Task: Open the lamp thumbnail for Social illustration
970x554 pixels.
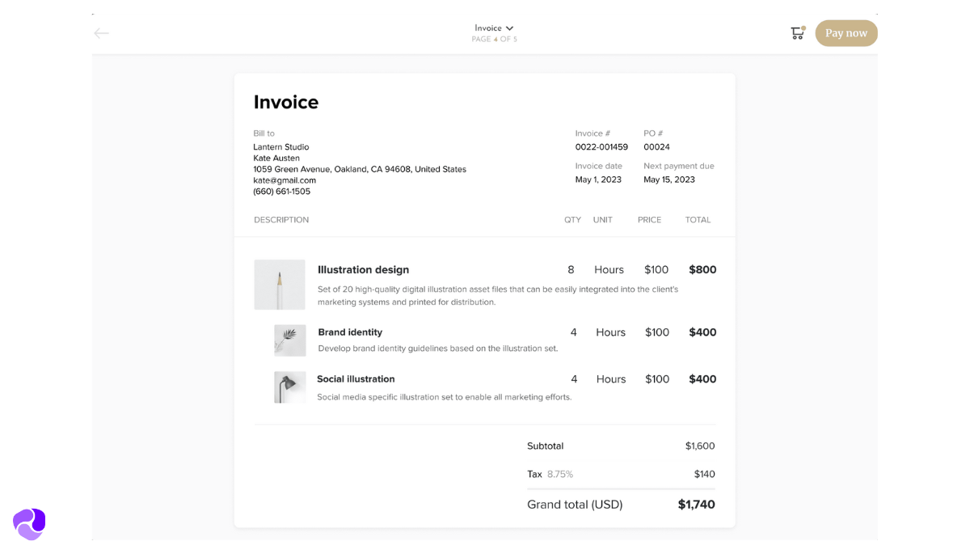Action: click(x=289, y=387)
